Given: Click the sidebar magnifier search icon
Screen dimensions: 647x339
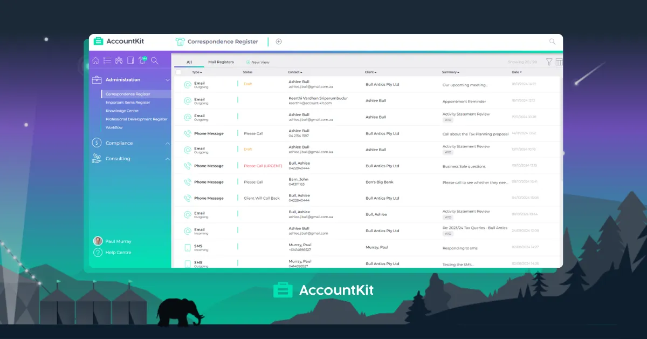Looking at the screenshot, I should coord(155,60).
